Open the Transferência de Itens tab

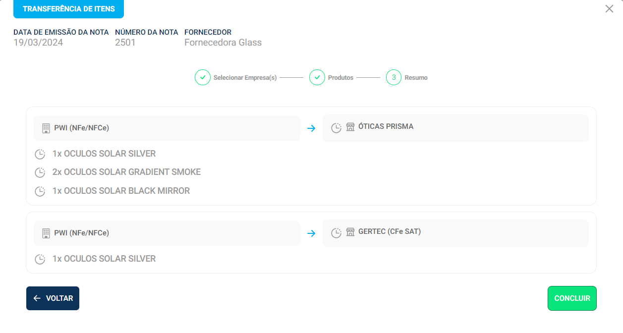(68, 9)
